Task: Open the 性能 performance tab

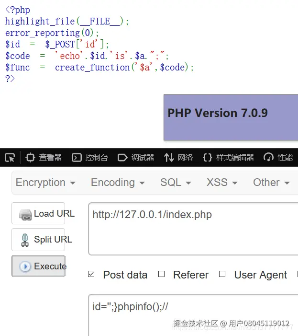Action: point(278,158)
